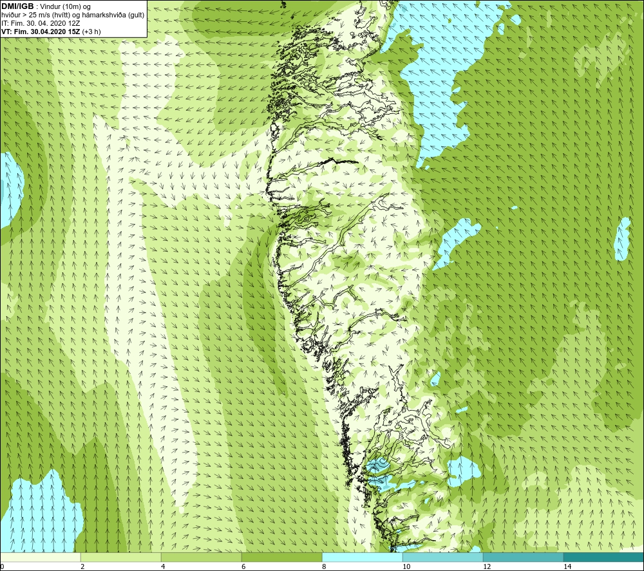The height and width of the screenshot is (571, 644).
Task: Click the legend tick label '10'
Action: tap(406, 566)
